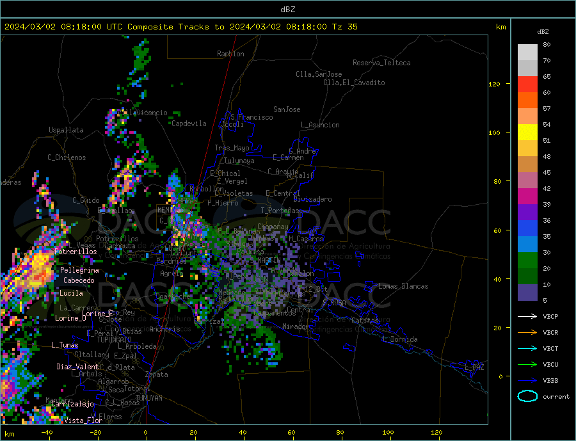This screenshot has width=576, height=441.
Task: Click the orange VBCR arrow legend icon
Action: tap(527, 333)
